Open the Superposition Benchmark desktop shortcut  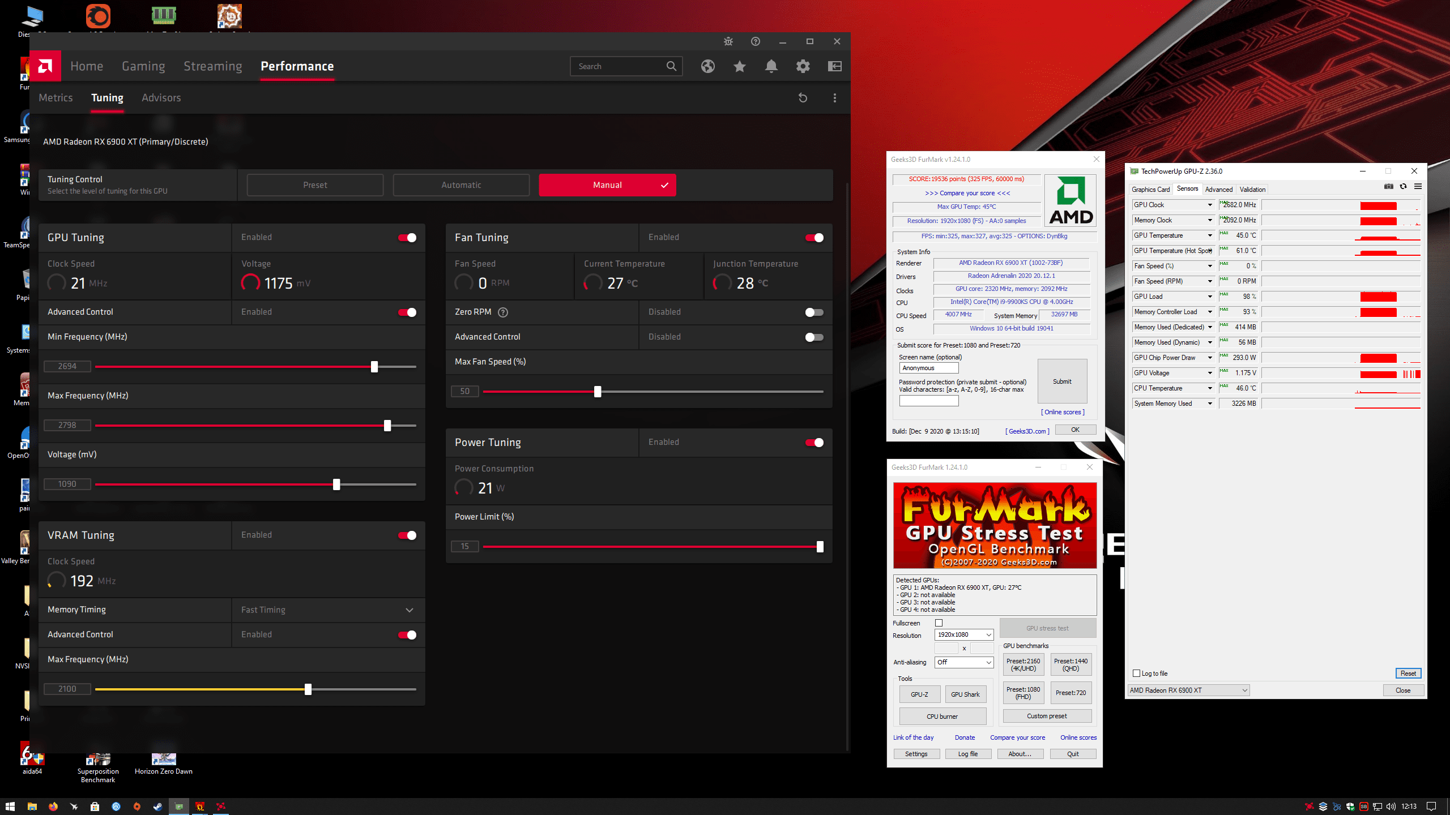point(98,767)
